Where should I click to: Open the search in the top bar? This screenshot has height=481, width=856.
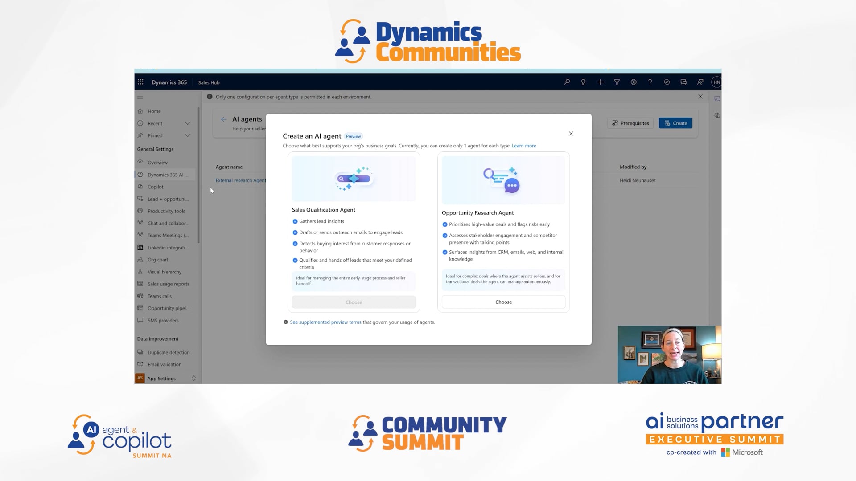(566, 82)
